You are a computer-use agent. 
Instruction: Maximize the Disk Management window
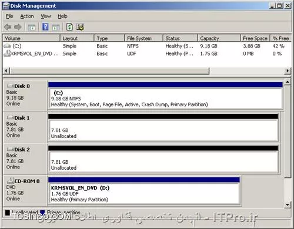pyautogui.click(x=280, y=6)
